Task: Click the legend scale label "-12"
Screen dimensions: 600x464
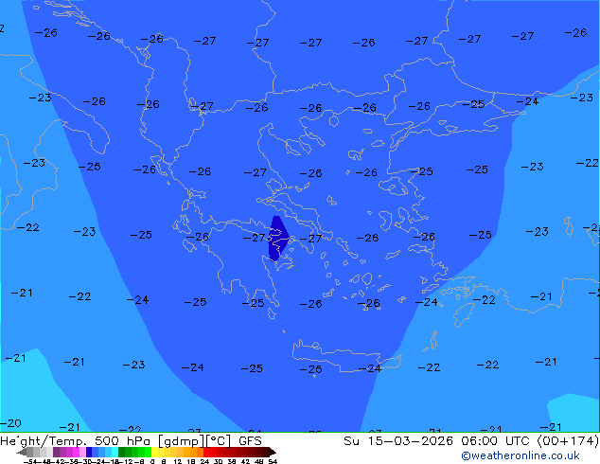Action: [128, 462]
